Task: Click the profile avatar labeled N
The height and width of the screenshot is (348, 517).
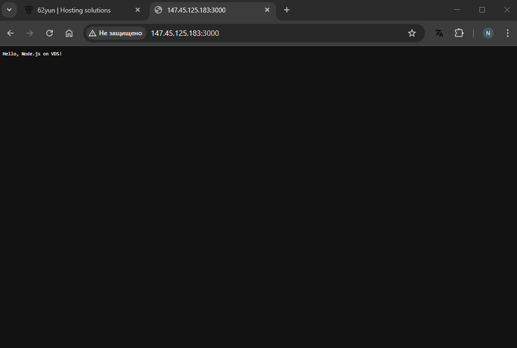Action: tap(488, 33)
